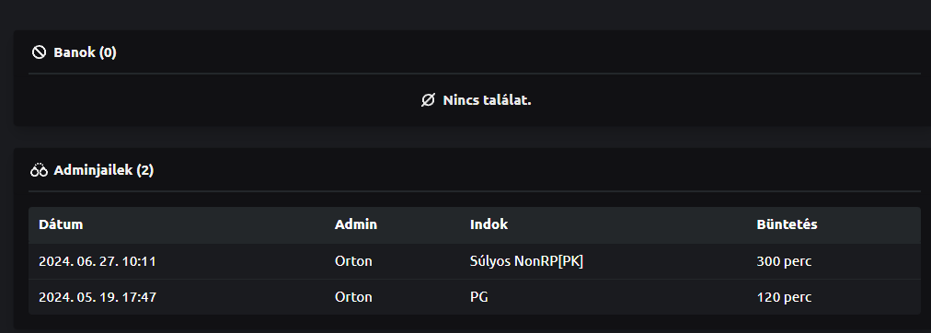This screenshot has width=931, height=333.
Task: Click the Büntetés column header
Action: click(787, 224)
